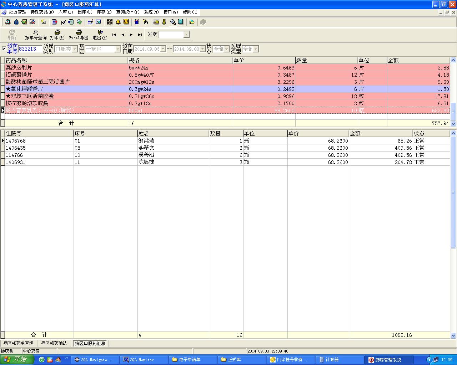
Task: Select the ★双歧三联活菌胶囊 row
Action: point(227,96)
